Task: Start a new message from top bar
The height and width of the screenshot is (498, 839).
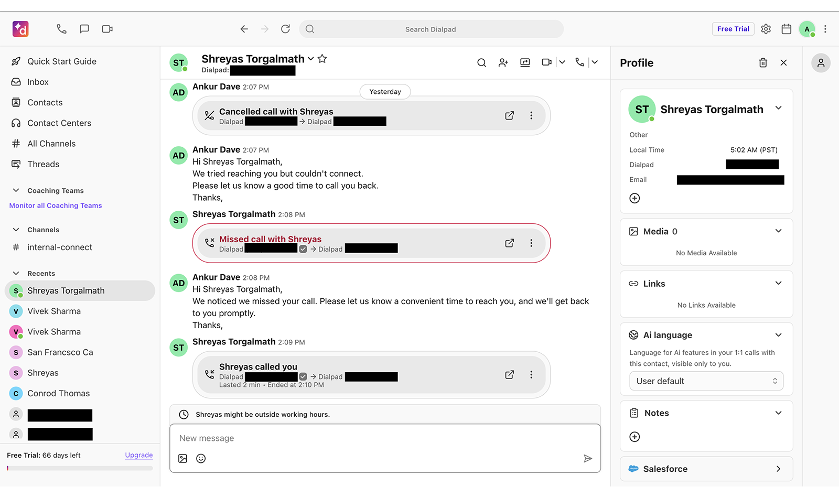Action: click(84, 29)
